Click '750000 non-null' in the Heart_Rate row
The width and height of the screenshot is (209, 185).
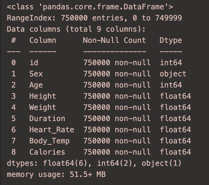(117, 129)
